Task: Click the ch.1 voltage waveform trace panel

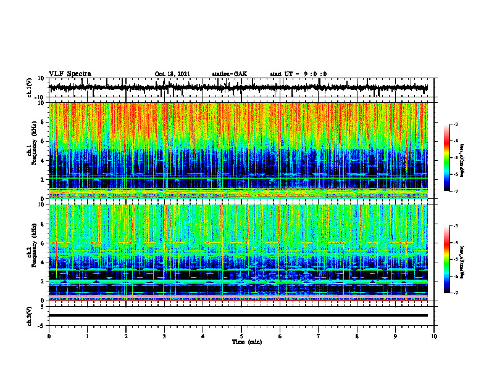Action: [x=241, y=87]
